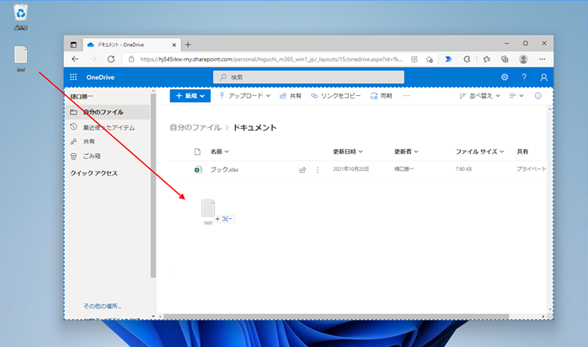Select the text file icon on desktop
Viewport: 588px width, 347px height.
coord(20,58)
